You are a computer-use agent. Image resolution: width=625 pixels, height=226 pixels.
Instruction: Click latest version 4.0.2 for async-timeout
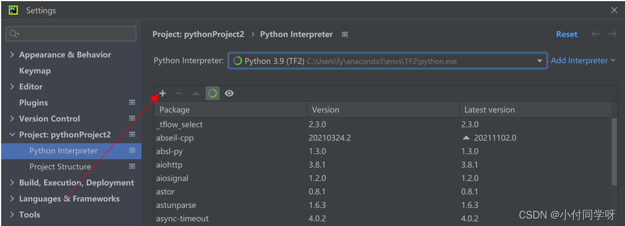click(x=469, y=219)
